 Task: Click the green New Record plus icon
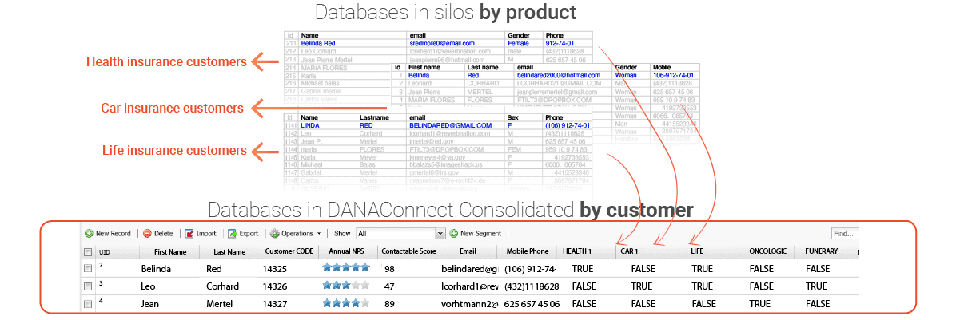click(88, 234)
